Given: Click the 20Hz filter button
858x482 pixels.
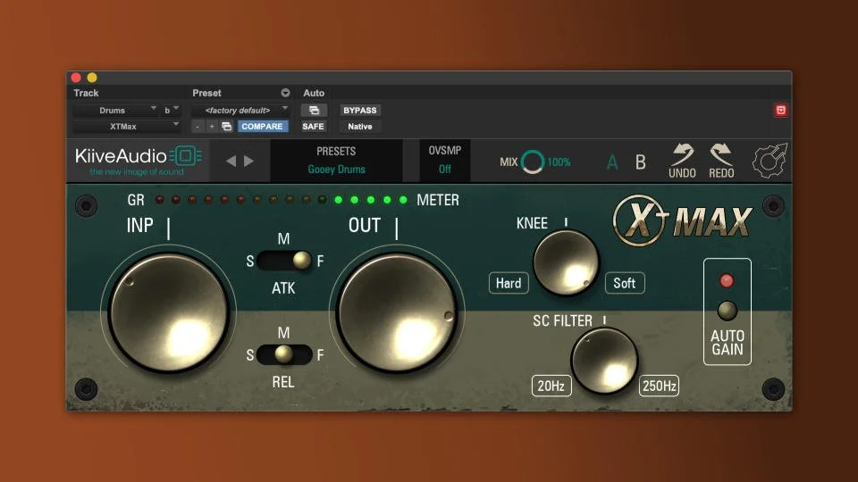Looking at the screenshot, I should pos(551,386).
